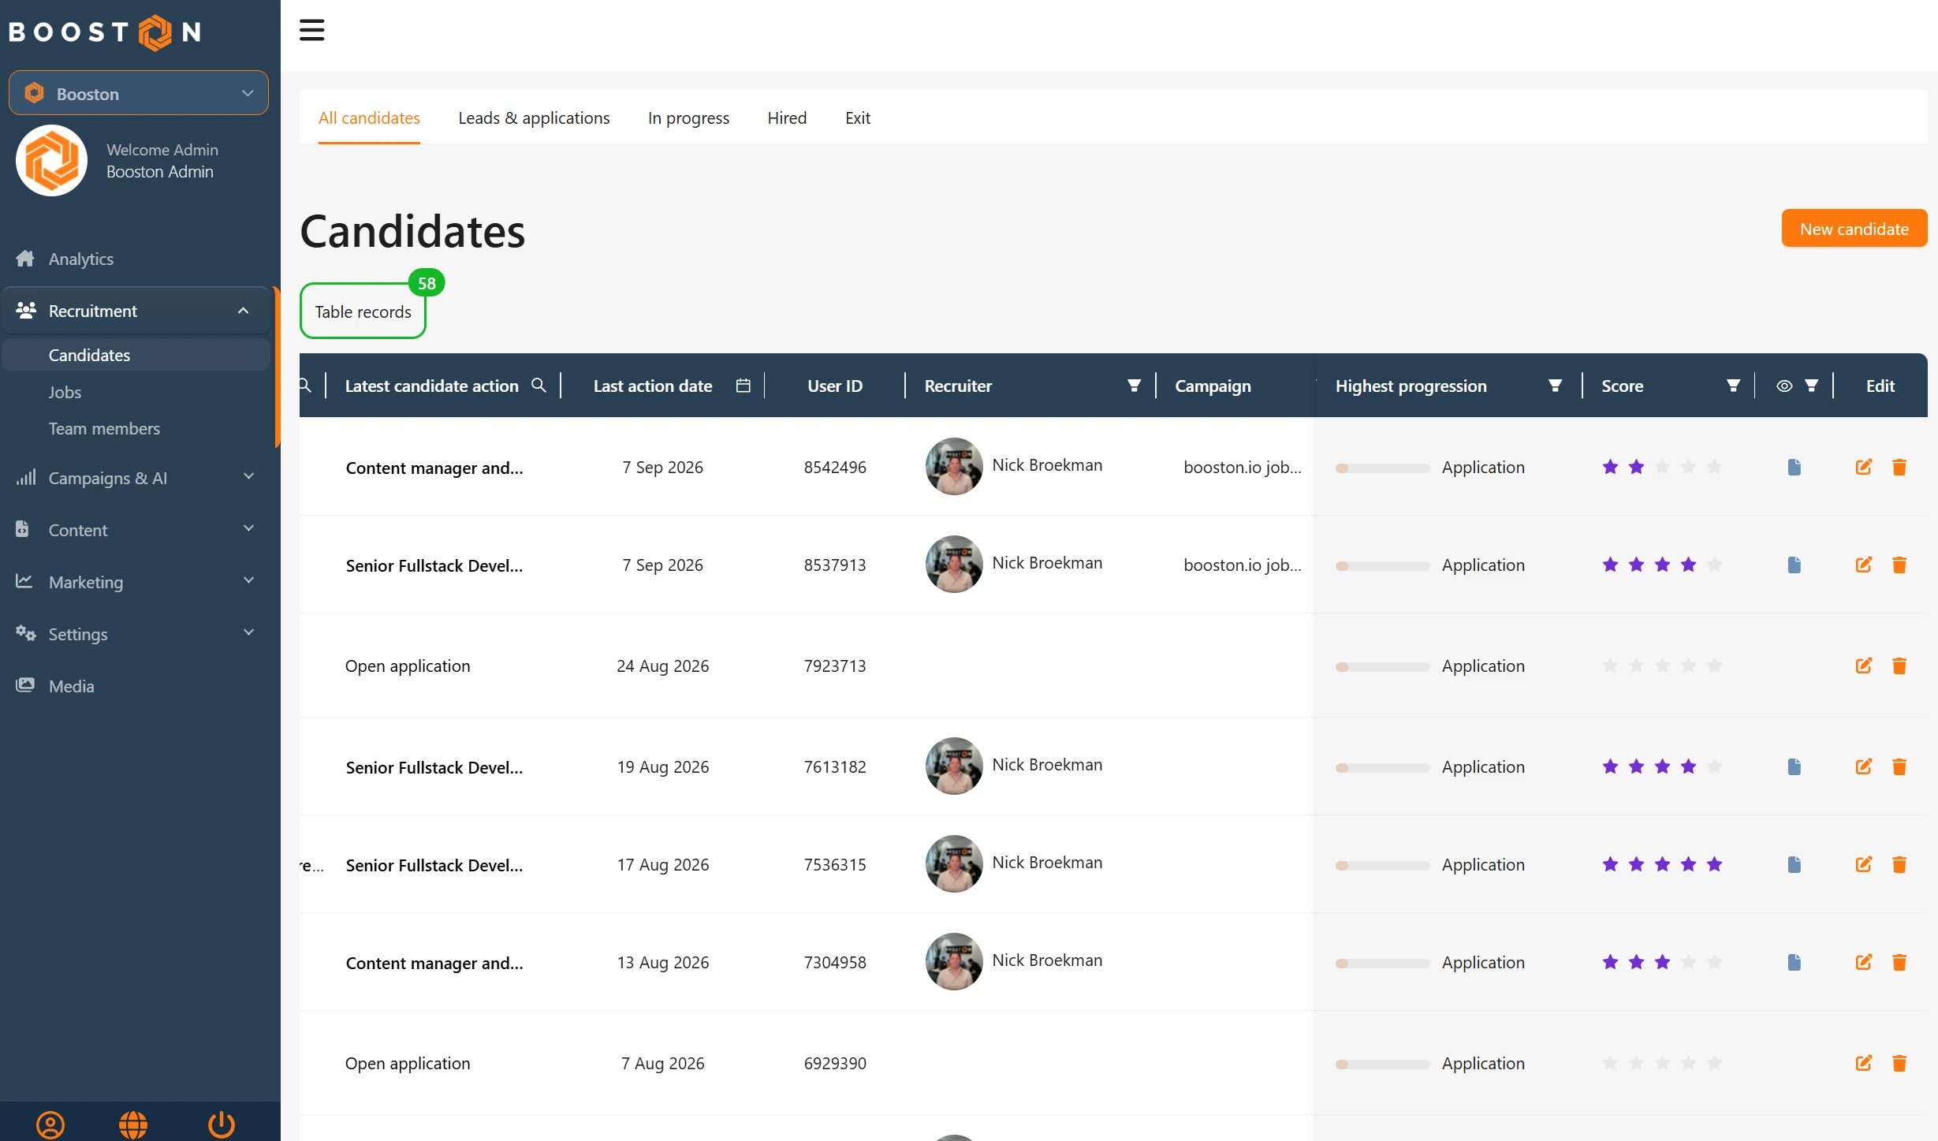Click the Table records button
Viewport: 1938px width, 1141px height.
pyautogui.click(x=363, y=311)
